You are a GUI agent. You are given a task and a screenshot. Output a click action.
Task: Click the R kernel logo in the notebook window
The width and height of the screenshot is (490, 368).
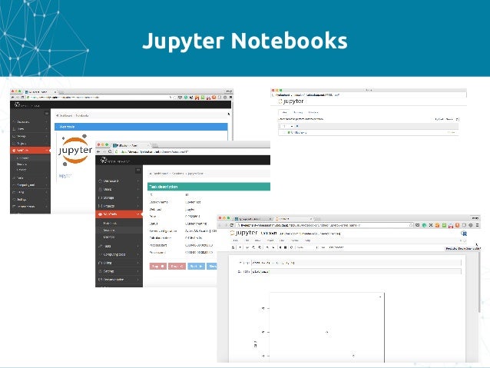[464, 234]
